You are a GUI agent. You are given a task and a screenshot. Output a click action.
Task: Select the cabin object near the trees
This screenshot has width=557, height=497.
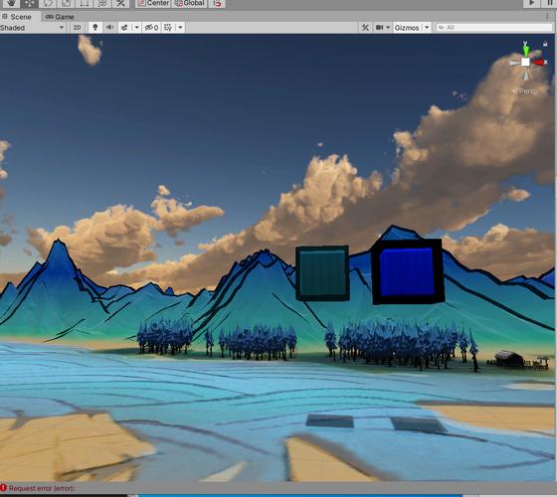[x=510, y=359]
